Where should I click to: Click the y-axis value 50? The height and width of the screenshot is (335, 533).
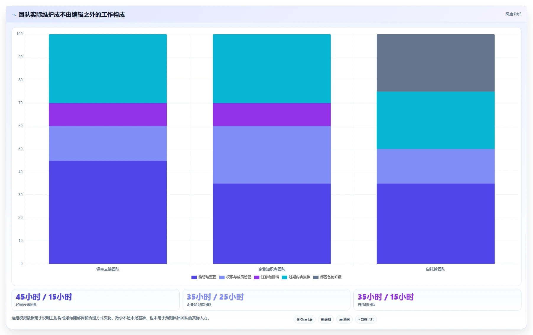(x=20, y=149)
